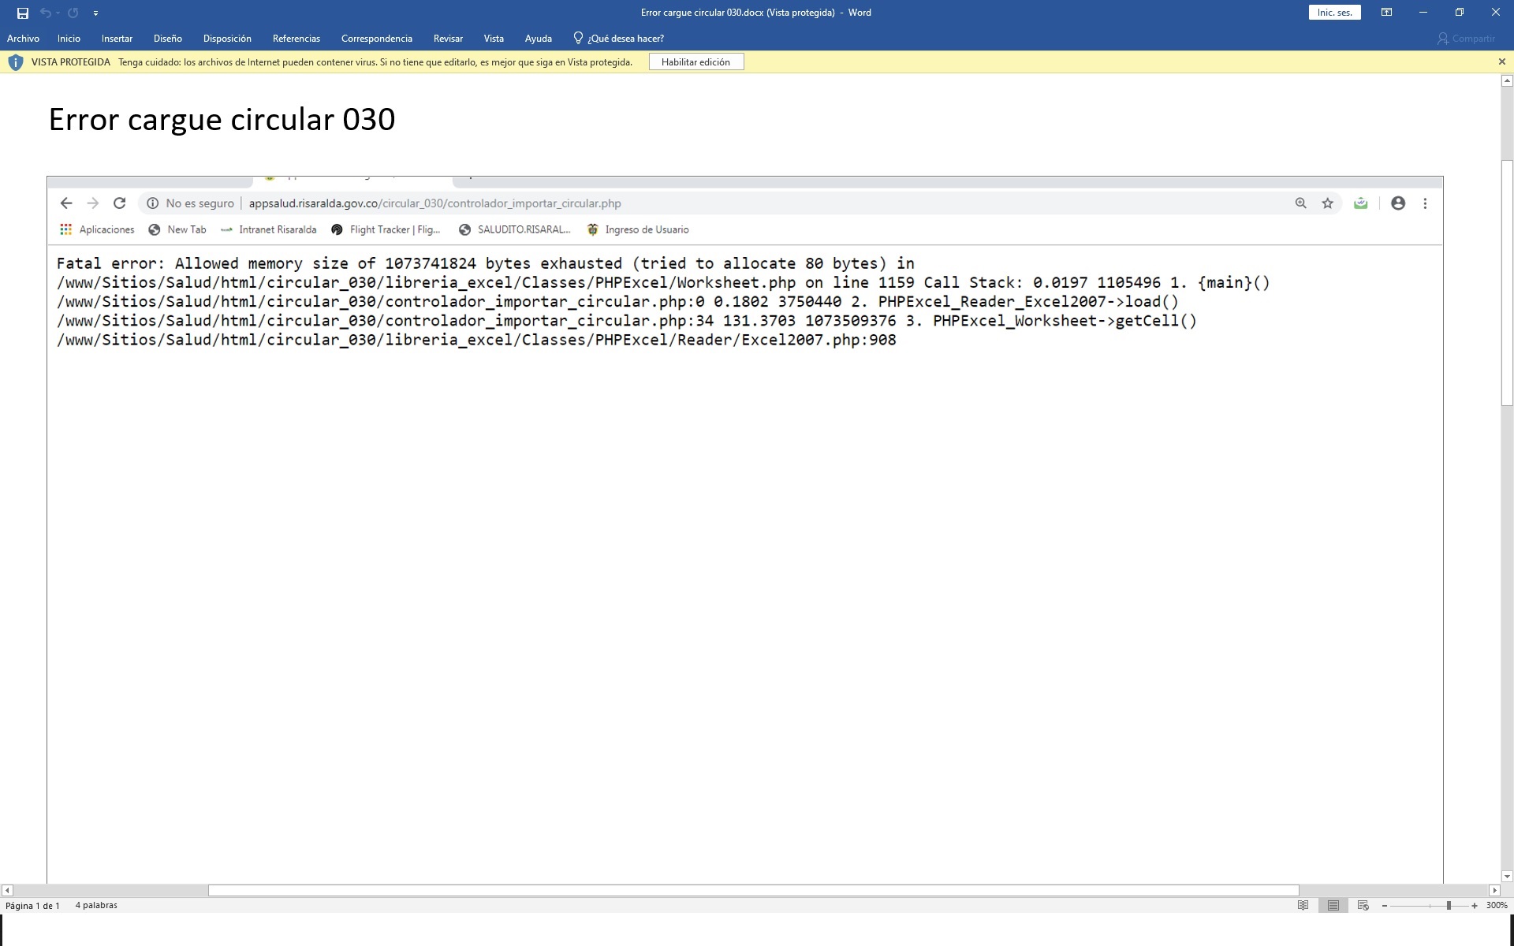Click the vertical scrollbar down arrow
Viewport: 1514px width, 946px height.
pyautogui.click(x=1507, y=876)
